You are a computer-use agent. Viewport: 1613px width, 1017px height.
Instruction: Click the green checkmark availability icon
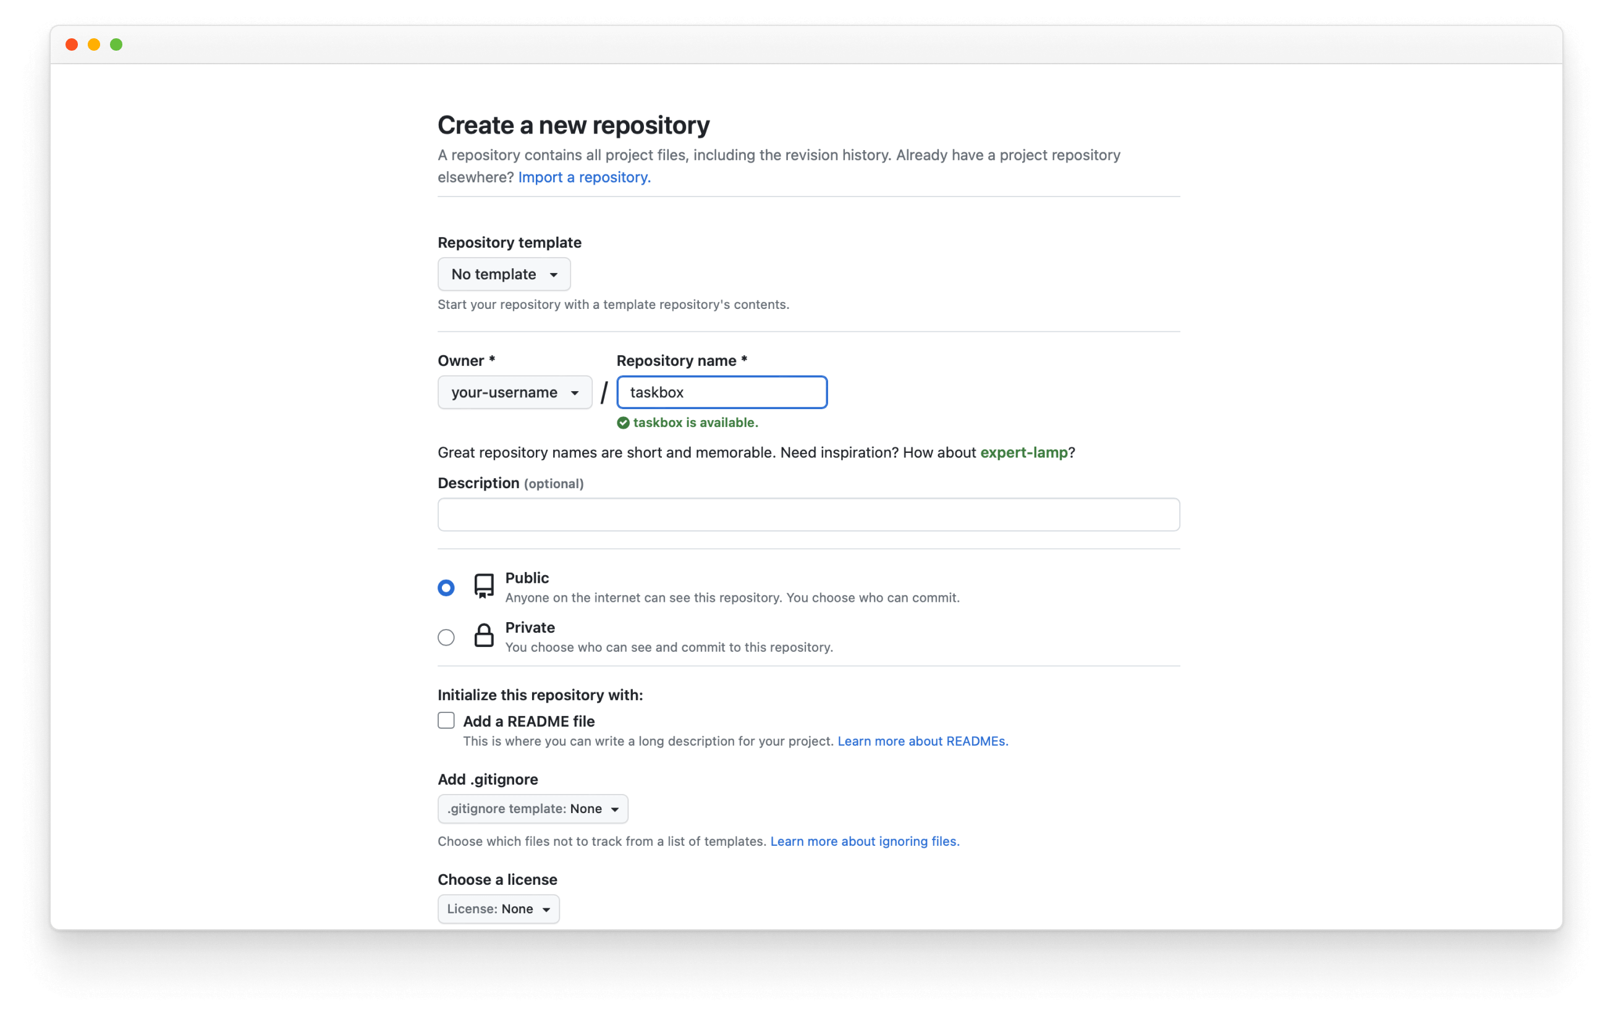coord(622,422)
